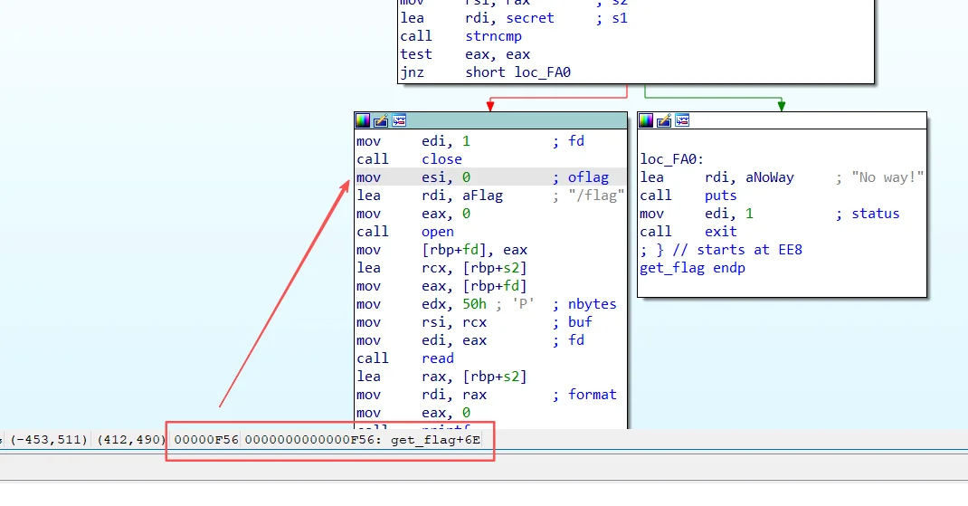The width and height of the screenshot is (968, 506).
Task: Click the strncmp call in the top block
Action: [493, 36]
